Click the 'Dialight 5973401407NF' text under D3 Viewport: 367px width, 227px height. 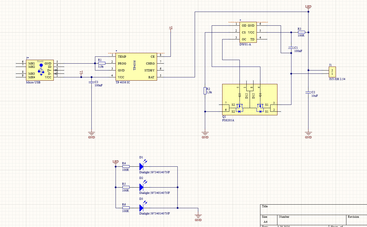154,214
